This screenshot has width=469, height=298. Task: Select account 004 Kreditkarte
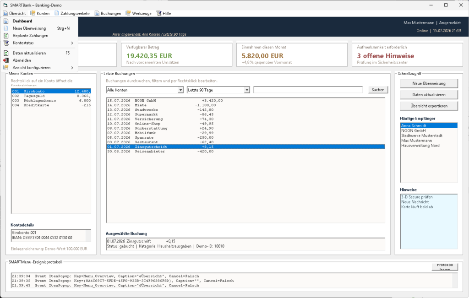pyautogui.click(x=51, y=105)
